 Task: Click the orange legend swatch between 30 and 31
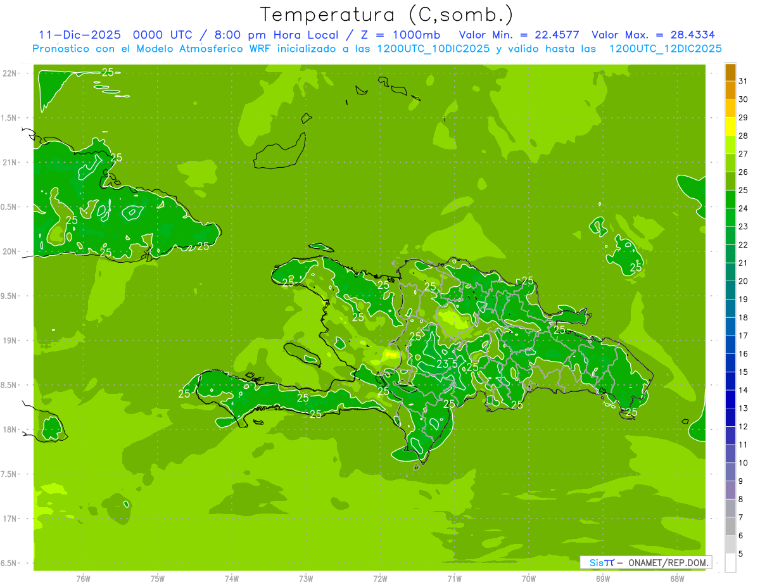730,90
